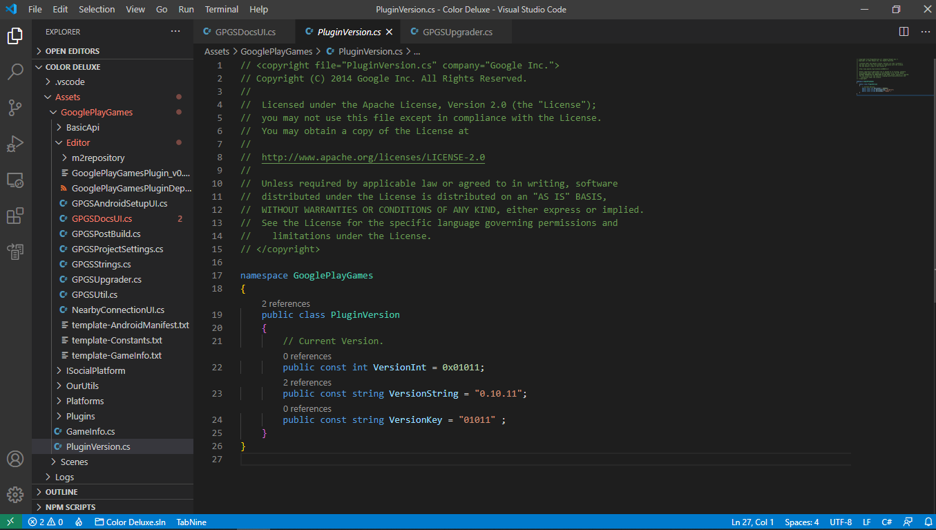
Task: Open the Manage gear icon
Action: click(x=15, y=495)
